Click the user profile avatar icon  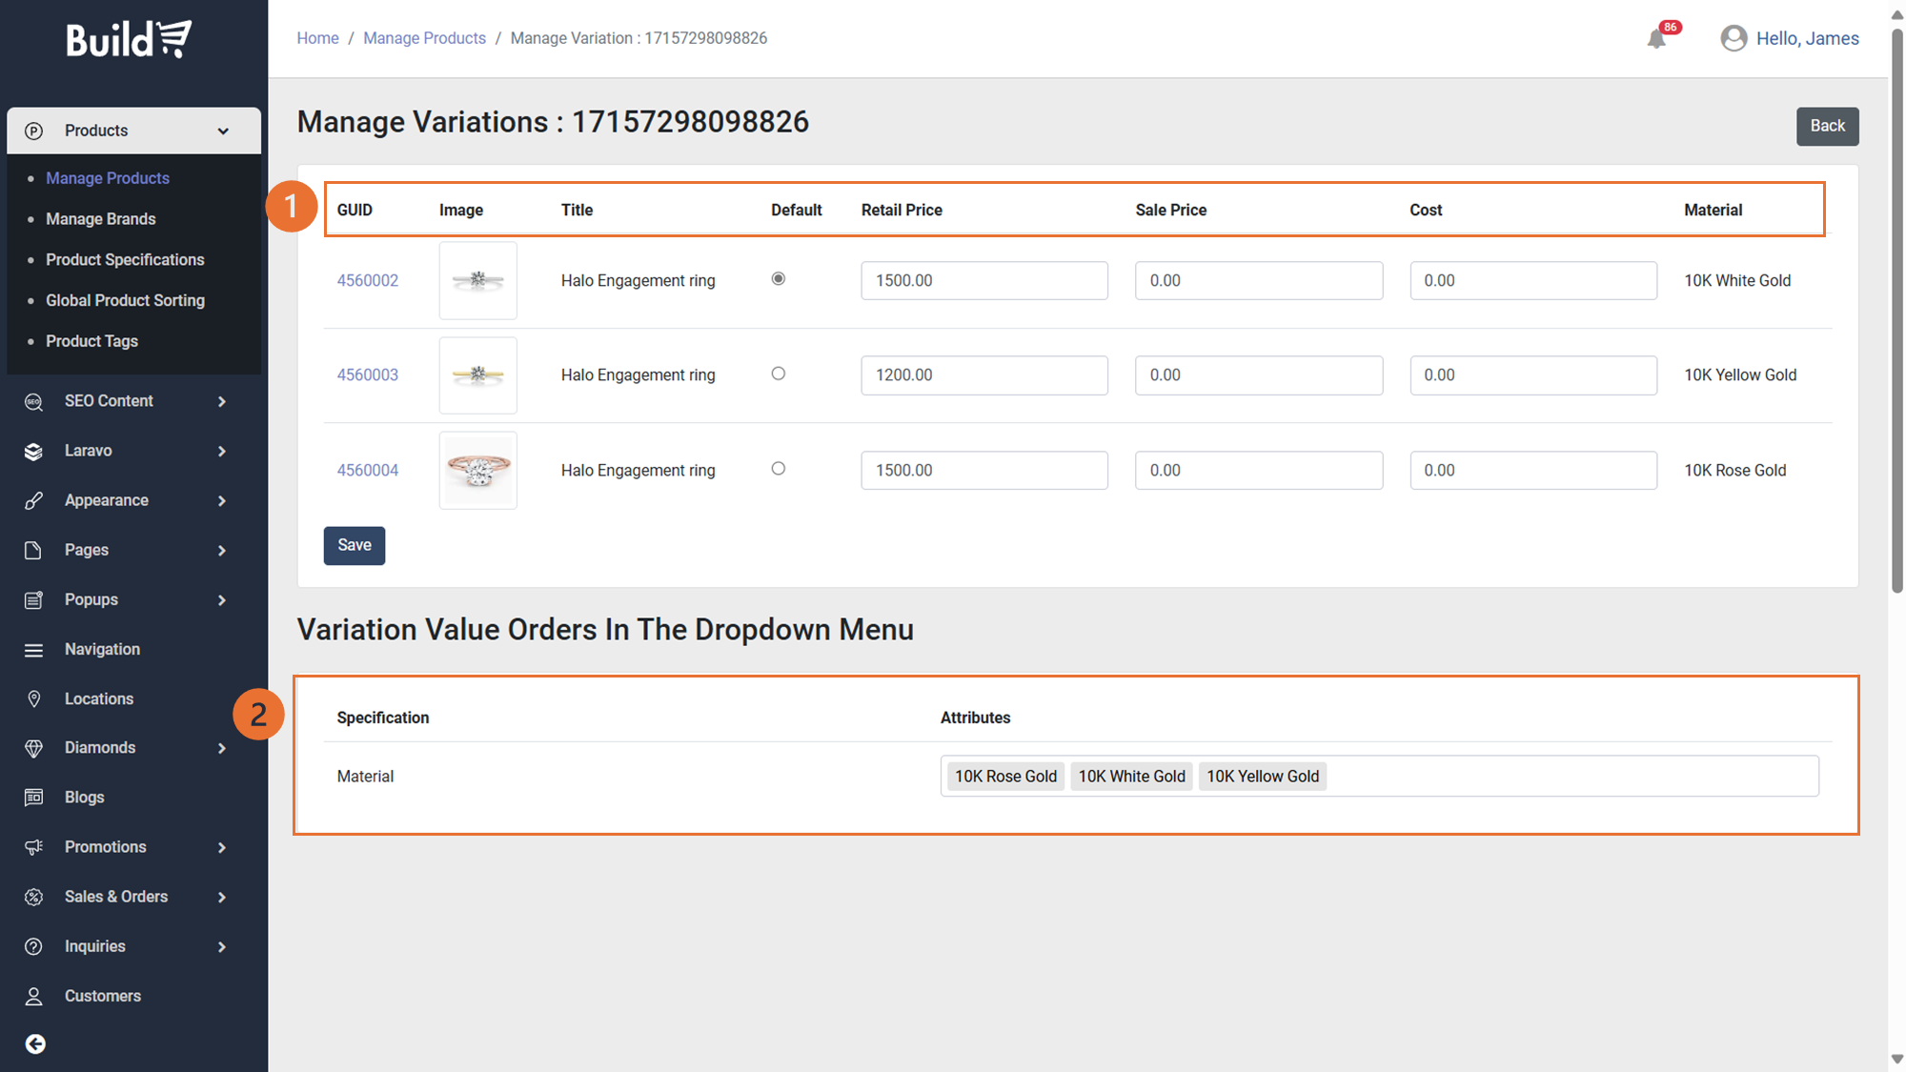pyautogui.click(x=1733, y=38)
